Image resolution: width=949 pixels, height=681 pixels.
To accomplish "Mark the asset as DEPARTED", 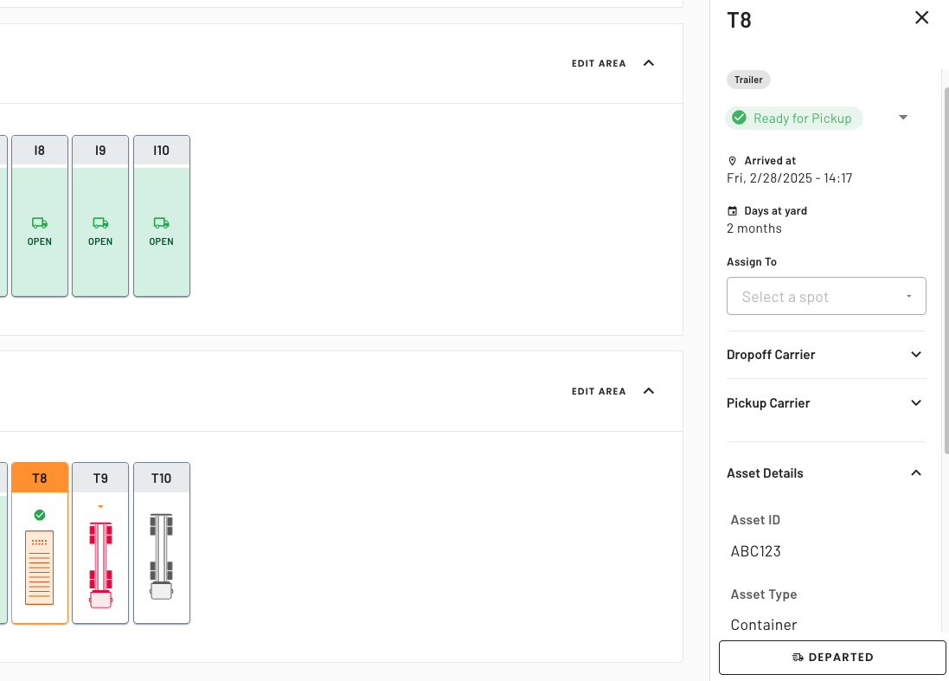I will point(832,658).
